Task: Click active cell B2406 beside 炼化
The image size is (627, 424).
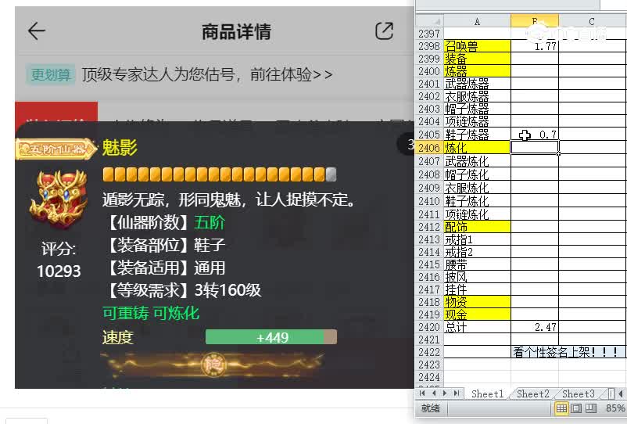Action: click(535, 148)
